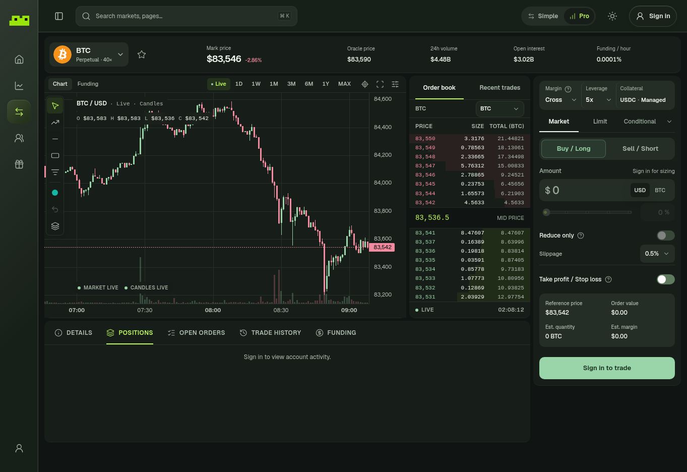Set amount unit to USD
The height and width of the screenshot is (472, 687).
[x=640, y=190]
